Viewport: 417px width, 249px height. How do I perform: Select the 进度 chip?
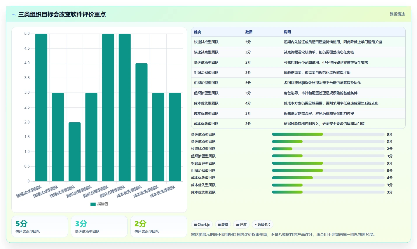241,224
